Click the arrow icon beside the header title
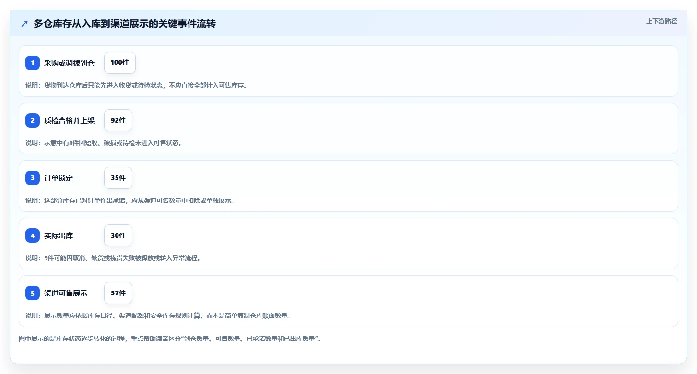 pyautogui.click(x=24, y=23)
